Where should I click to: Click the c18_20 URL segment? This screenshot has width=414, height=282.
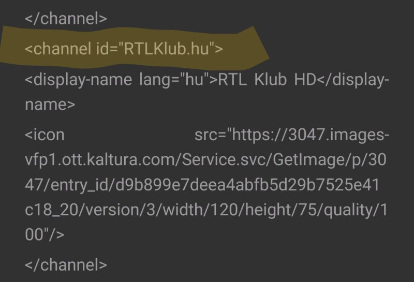pos(51,211)
